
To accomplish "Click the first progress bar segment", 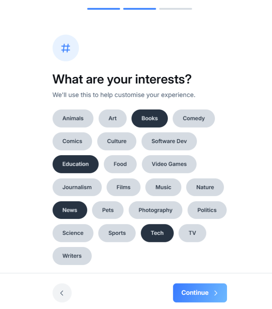I will click(x=103, y=9).
